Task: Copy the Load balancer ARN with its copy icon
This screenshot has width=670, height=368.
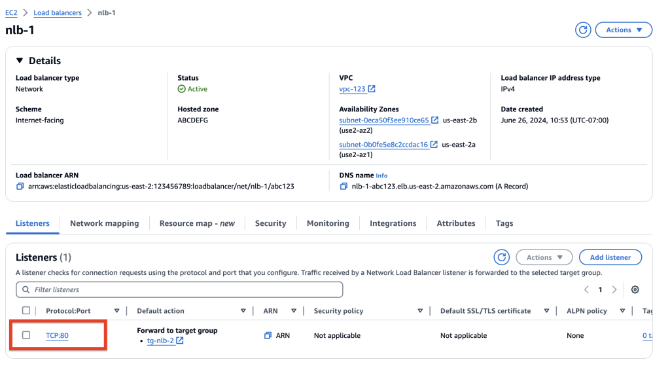Action: pyautogui.click(x=20, y=187)
